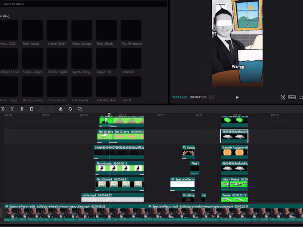Open the Ratio options
Image resolution: width=303 pixels, height=227 pixels.
tap(292, 97)
